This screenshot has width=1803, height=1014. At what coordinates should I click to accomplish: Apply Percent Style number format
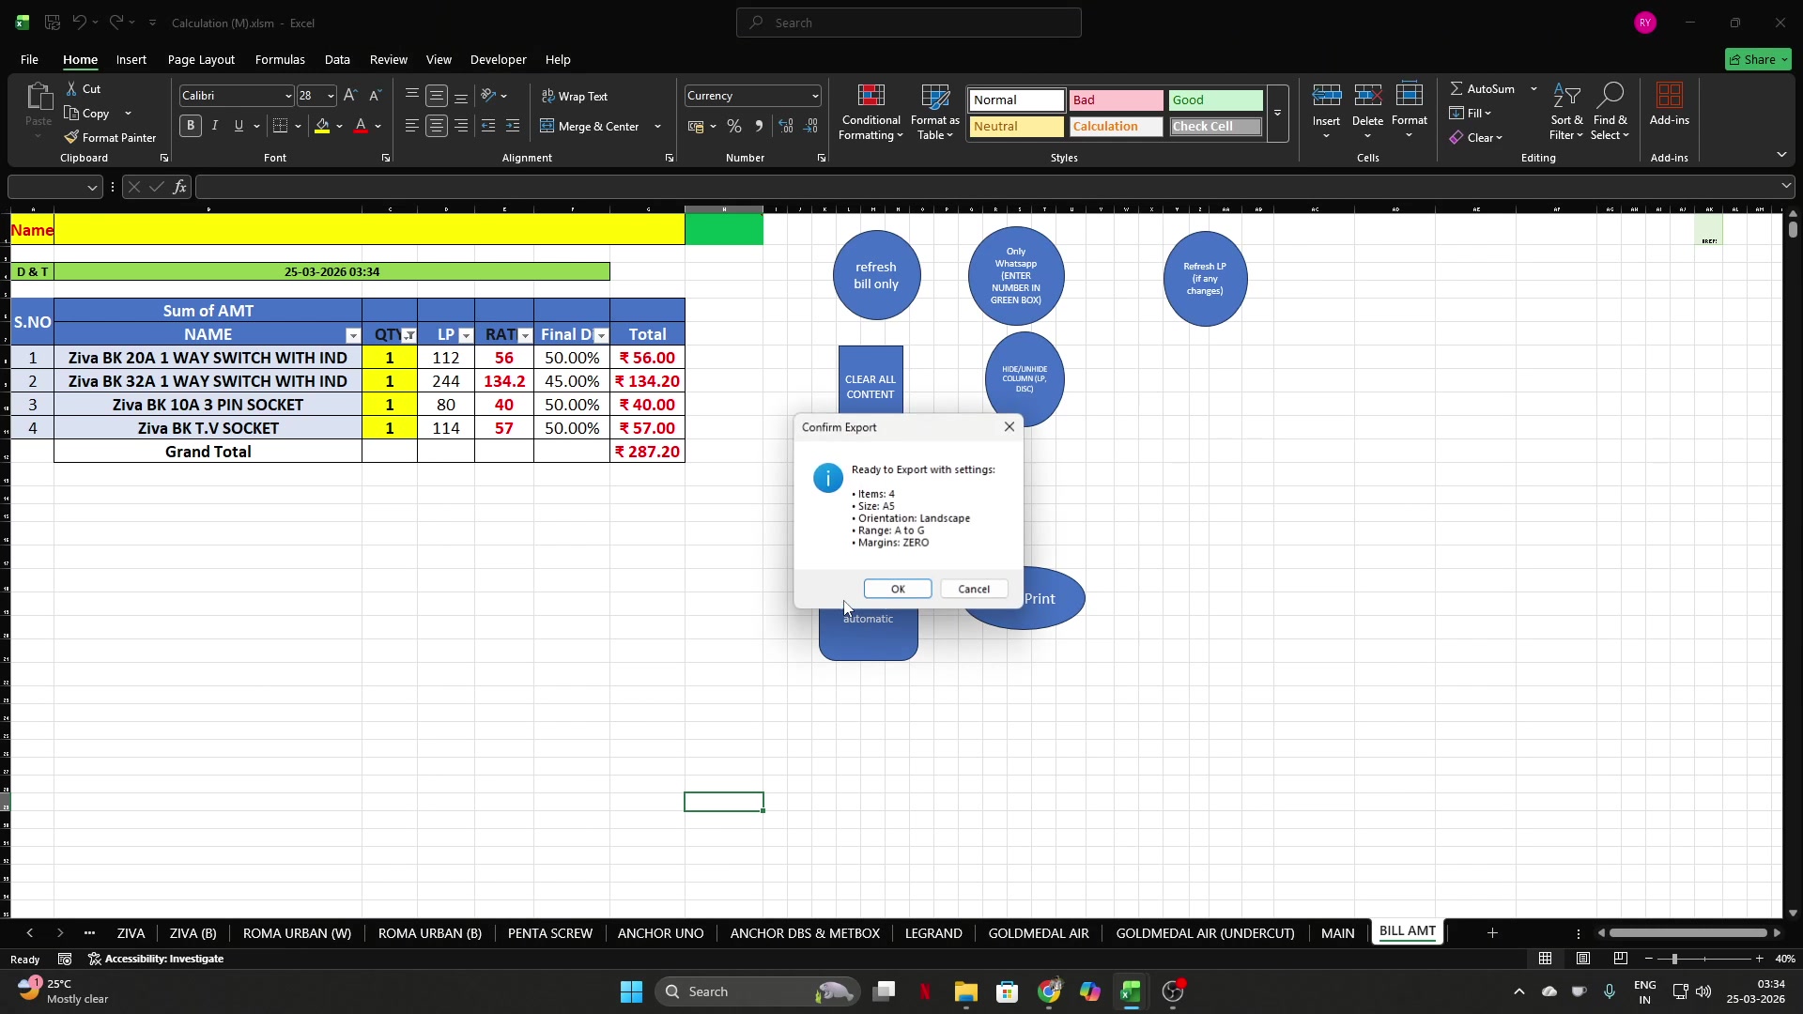click(x=734, y=126)
